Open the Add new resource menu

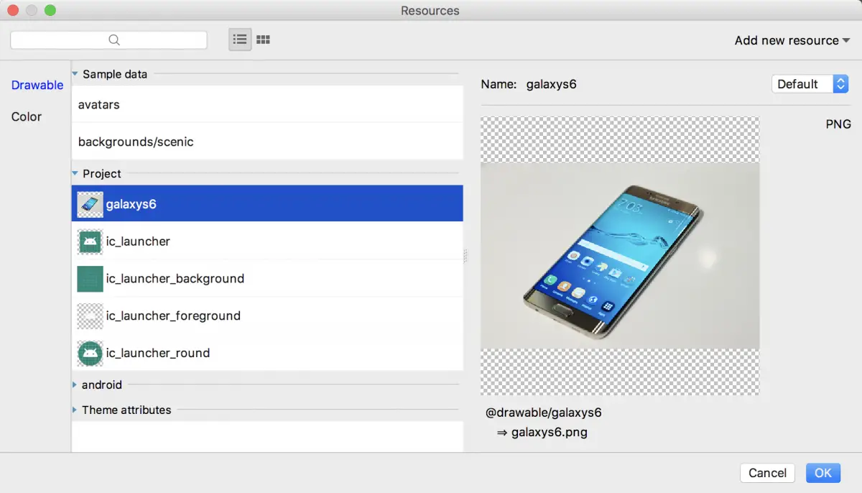tap(792, 40)
